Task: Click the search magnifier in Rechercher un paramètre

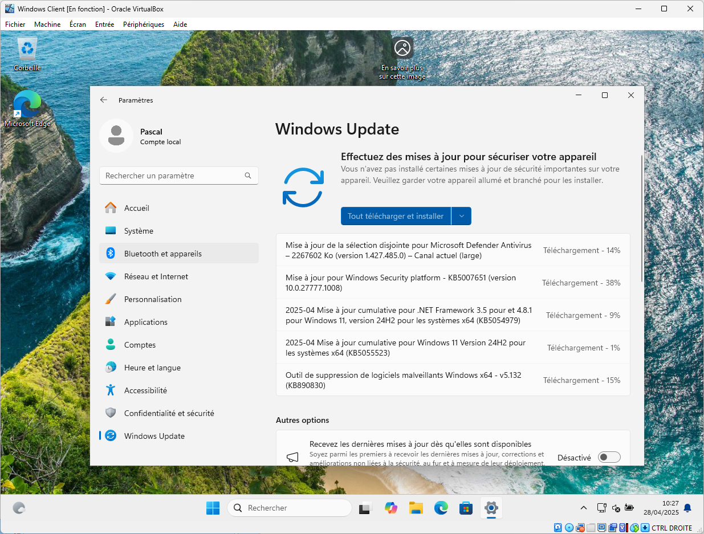Action: tap(248, 176)
